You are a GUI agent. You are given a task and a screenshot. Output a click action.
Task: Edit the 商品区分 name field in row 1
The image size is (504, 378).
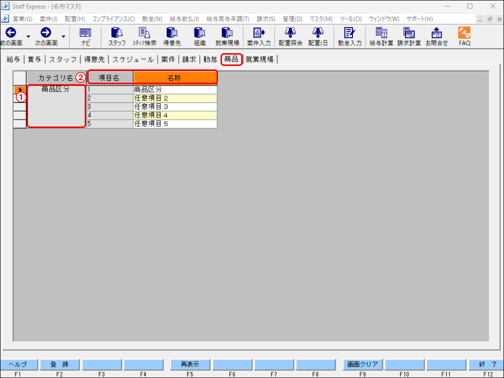point(175,90)
